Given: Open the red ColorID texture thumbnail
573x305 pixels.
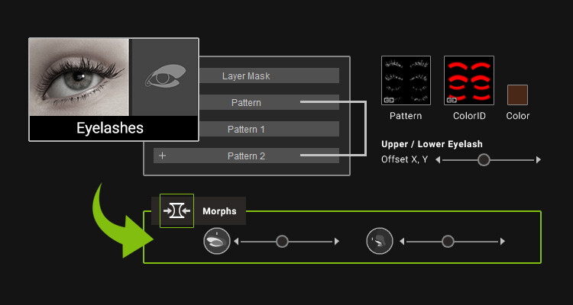Looking at the screenshot, I should (x=469, y=80).
